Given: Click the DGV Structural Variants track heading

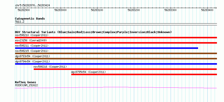Looking at the screenshot, I should pyautogui.click(x=93, y=32).
